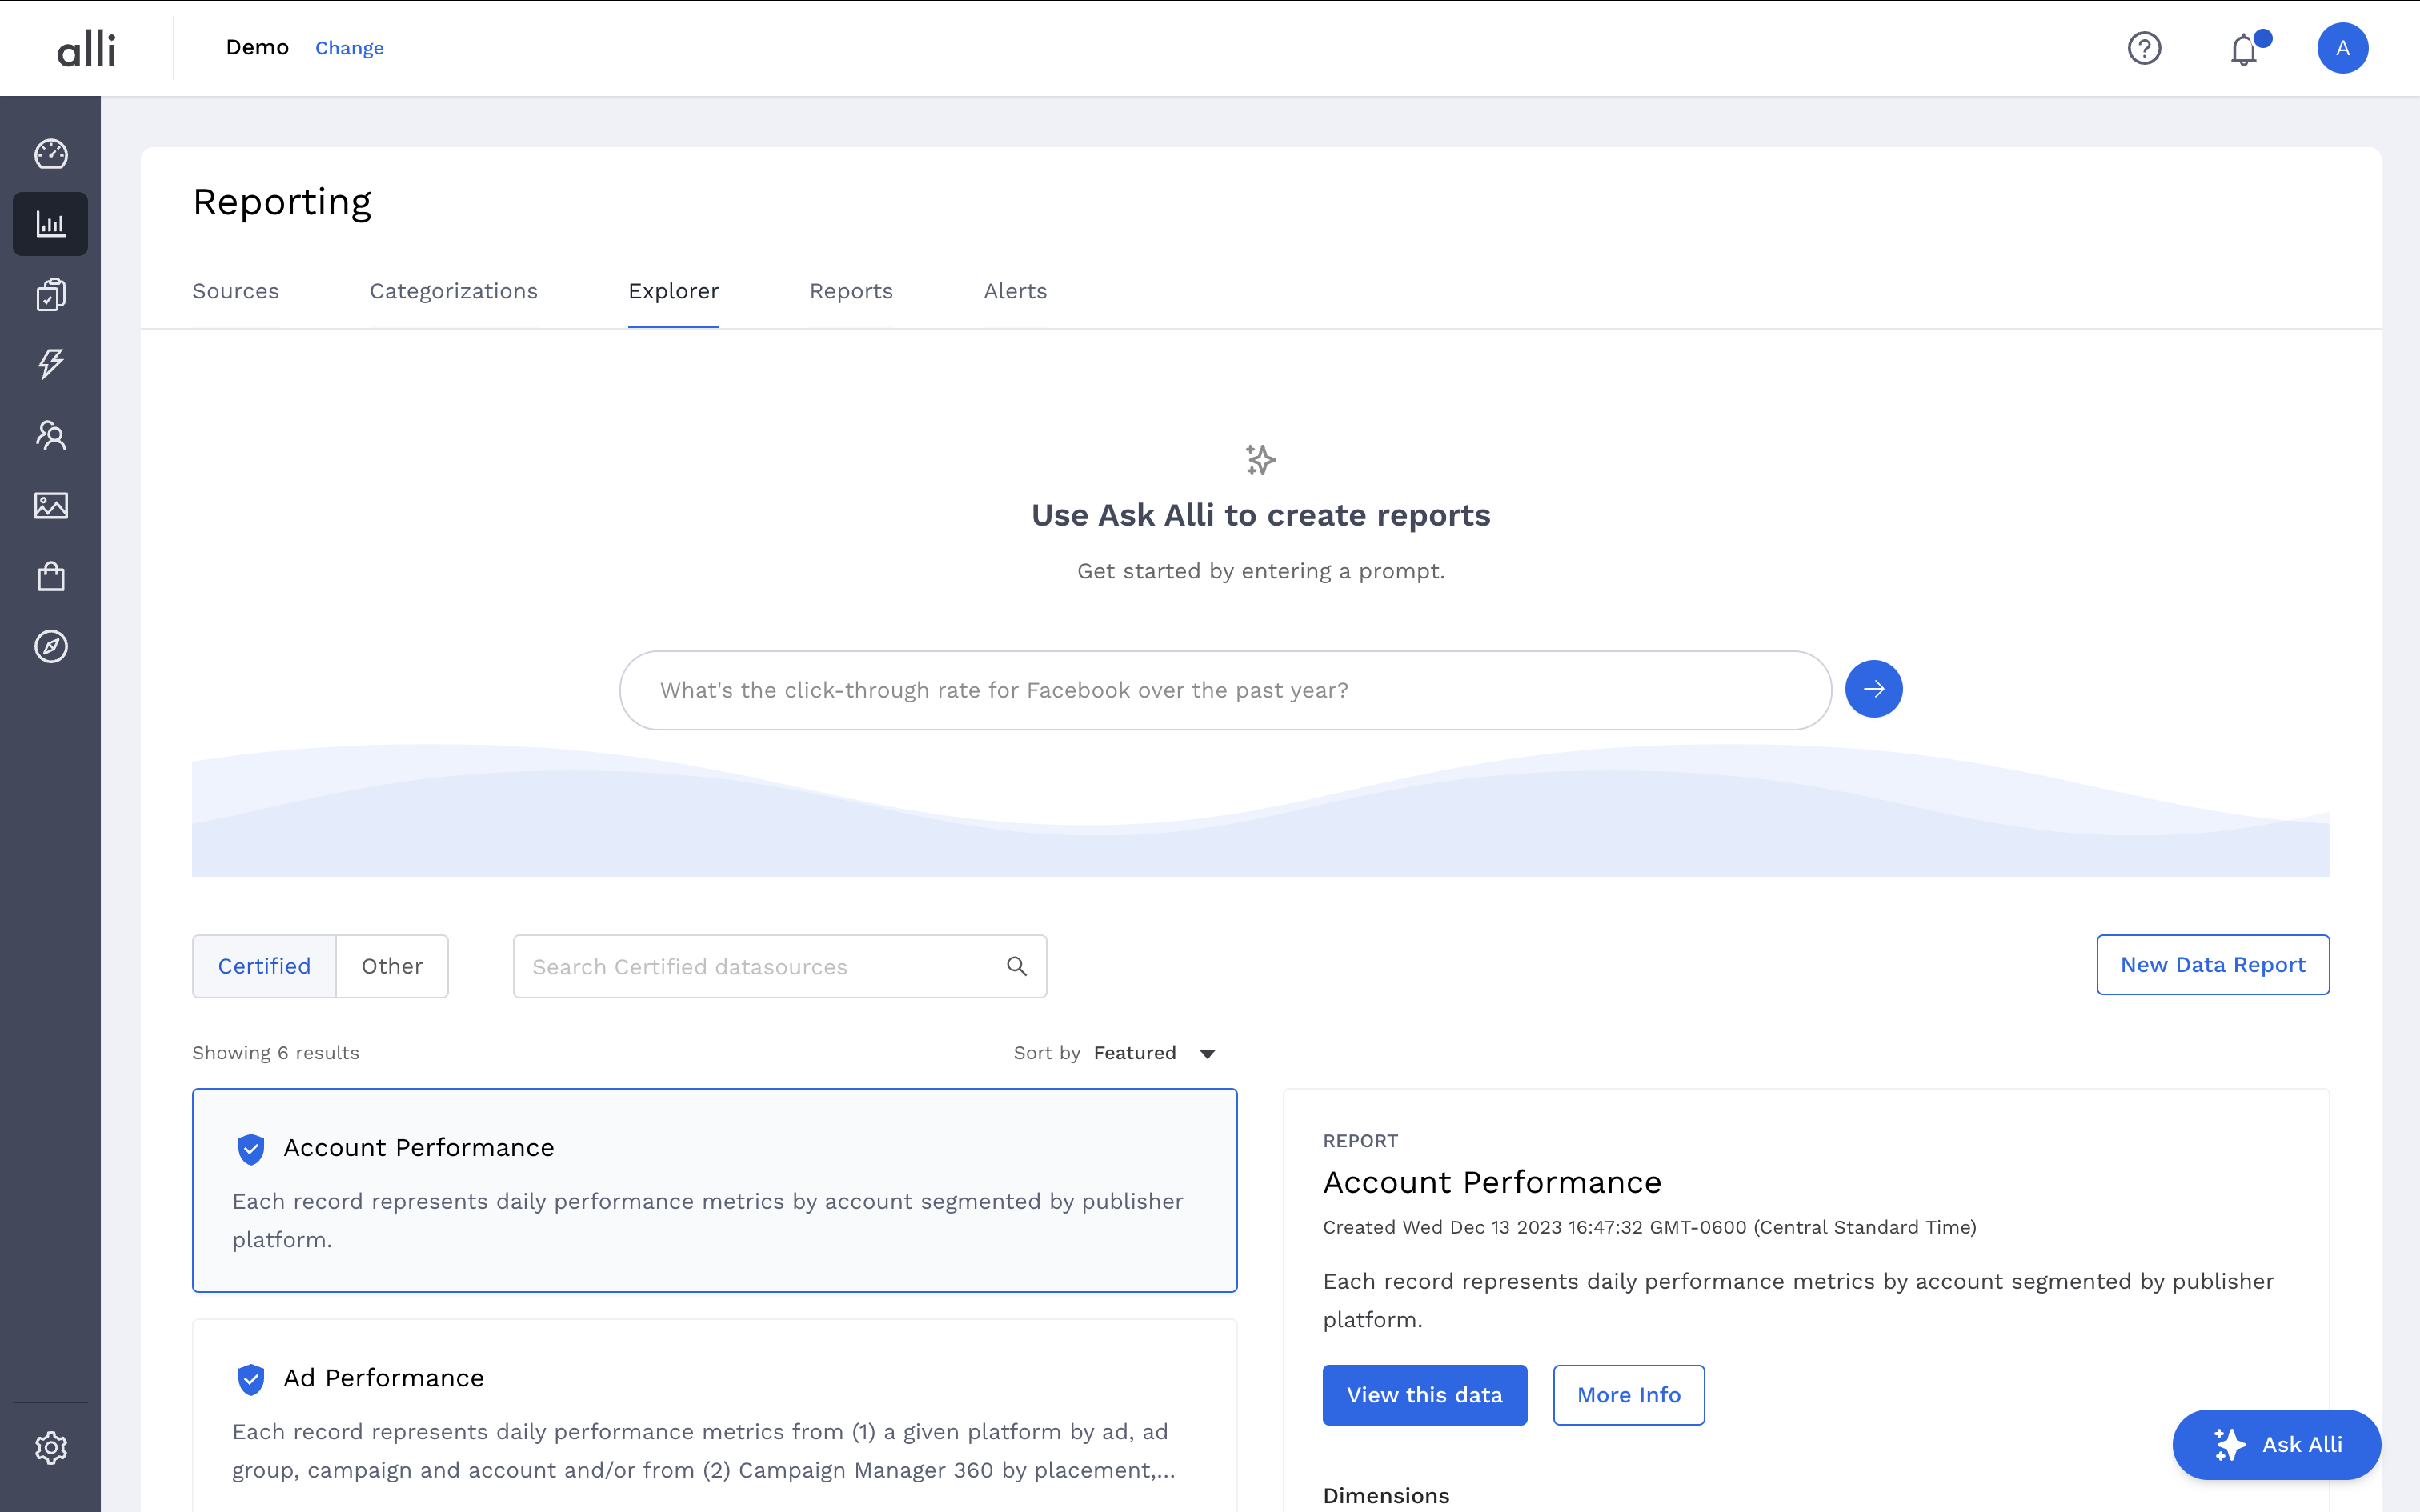Select the Ad Performance datasource card
The height and width of the screenshot is (1512, 2420).
[x=714, y=1420]
